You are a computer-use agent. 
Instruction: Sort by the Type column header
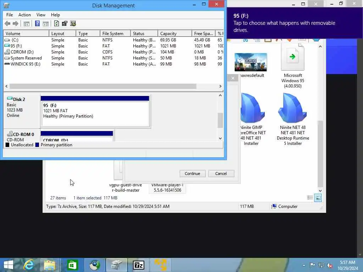click(x=88, y=34)
